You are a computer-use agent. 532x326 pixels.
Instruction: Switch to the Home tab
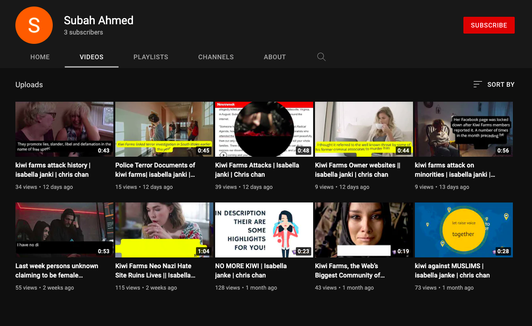(40, 57)
